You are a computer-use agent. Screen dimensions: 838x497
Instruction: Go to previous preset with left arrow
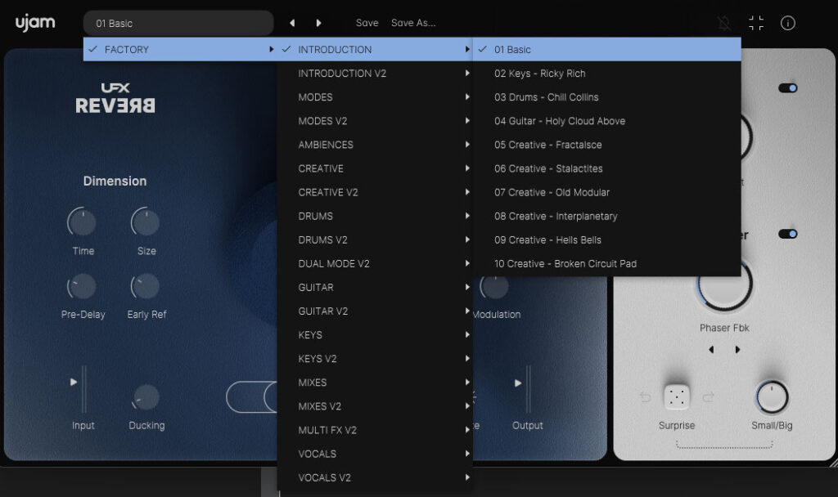click(x=292, y=23)
